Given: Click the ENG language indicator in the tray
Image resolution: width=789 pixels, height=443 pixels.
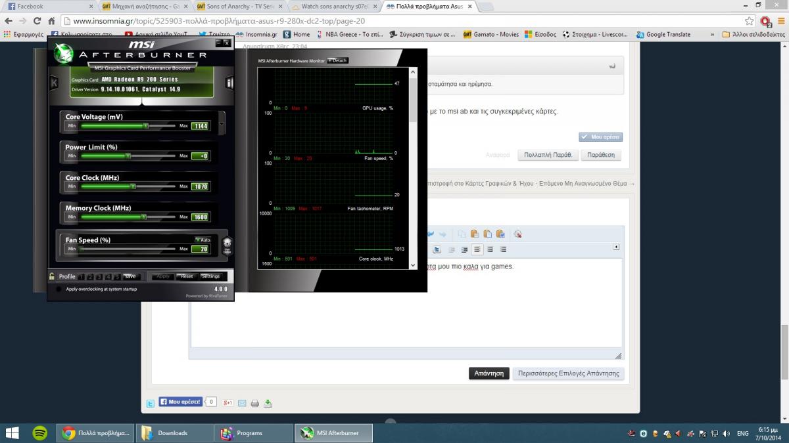Looking at the screenshot, I should [x=742, y=433].
